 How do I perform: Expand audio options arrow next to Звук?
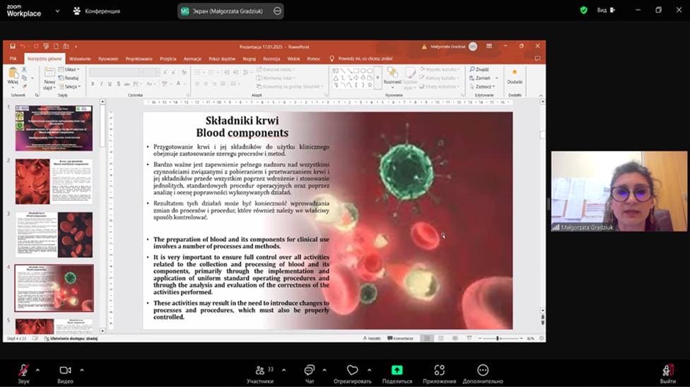37,370
